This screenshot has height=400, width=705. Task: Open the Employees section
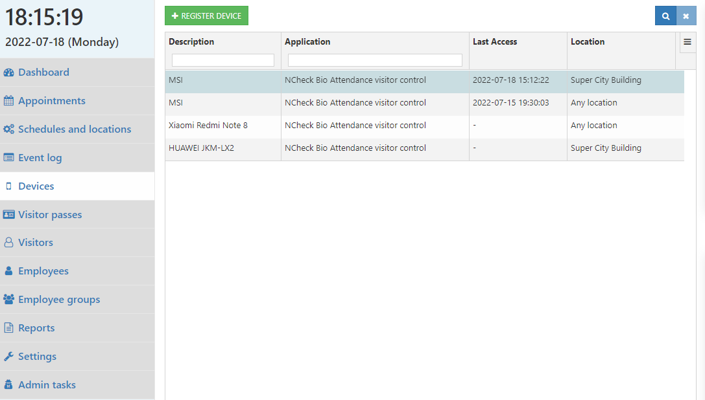(x=77, y=271)
